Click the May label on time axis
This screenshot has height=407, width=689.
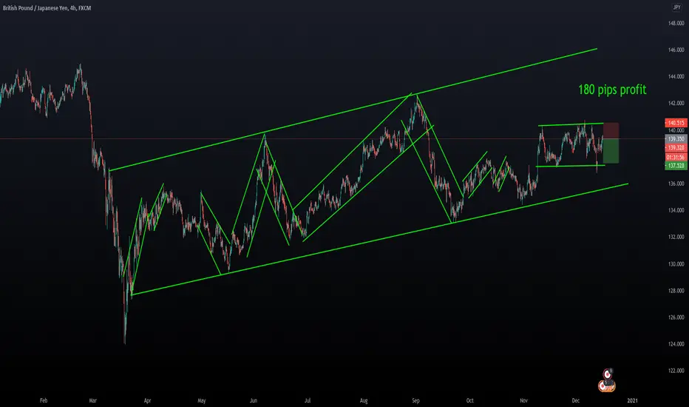coord(202,400)
